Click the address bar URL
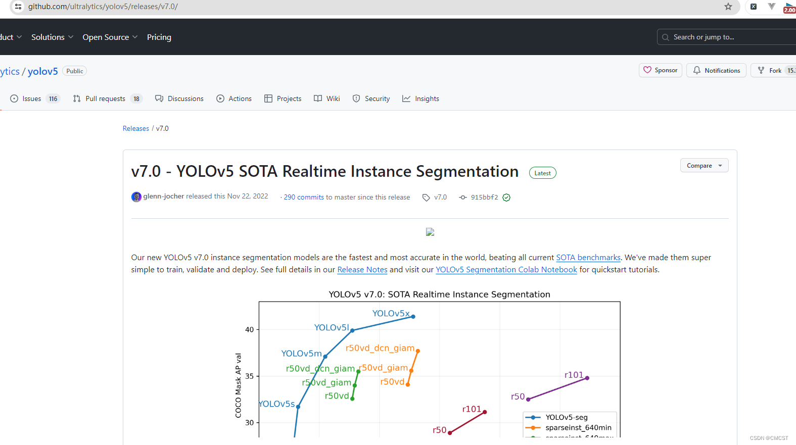The width and height of the screenshot is (796, 445). tap(103, 7)
